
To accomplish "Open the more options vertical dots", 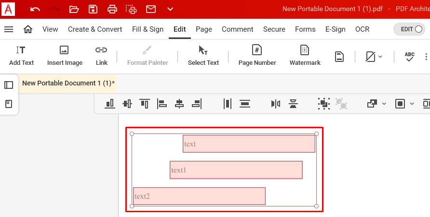I will click(x=426, y=57).
